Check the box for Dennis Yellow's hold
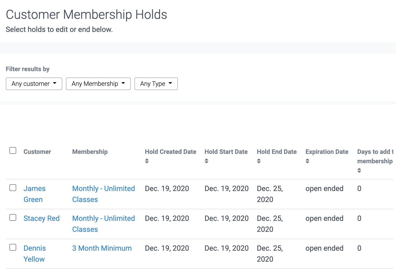This screenshot has width=396, height=269. tap(13, 248)
